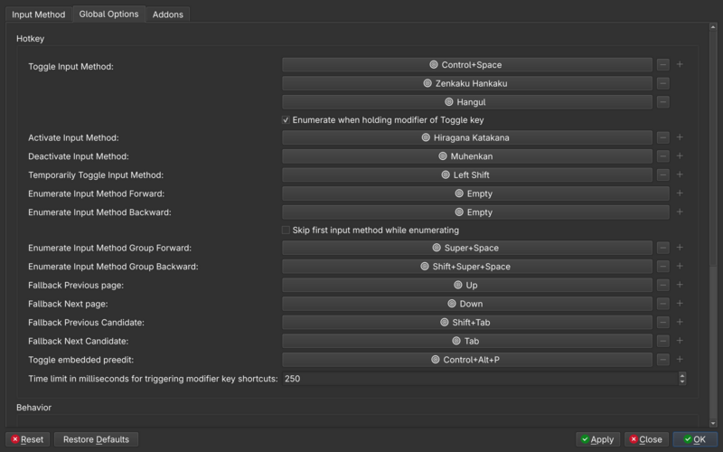Enable Skip first input method while enumerating
This screenshot has width=723, height=452.
tap(286, 231)
